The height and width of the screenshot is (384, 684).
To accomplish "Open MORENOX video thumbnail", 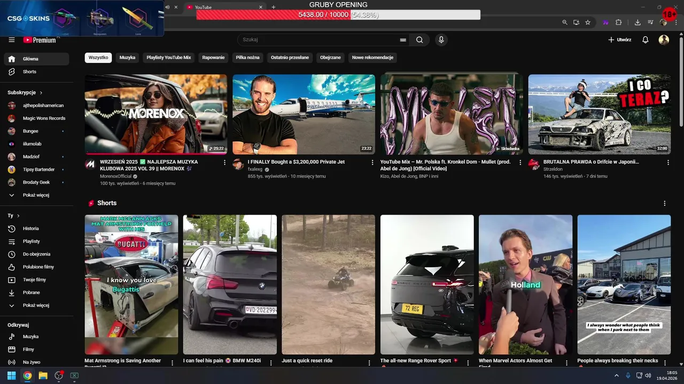I will [x=156, y=114].
